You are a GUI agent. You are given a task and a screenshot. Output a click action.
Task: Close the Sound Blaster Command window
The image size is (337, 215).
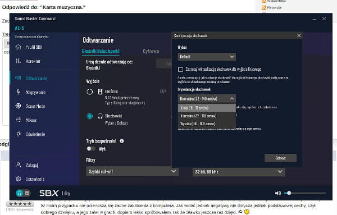(x=324, y=19)
